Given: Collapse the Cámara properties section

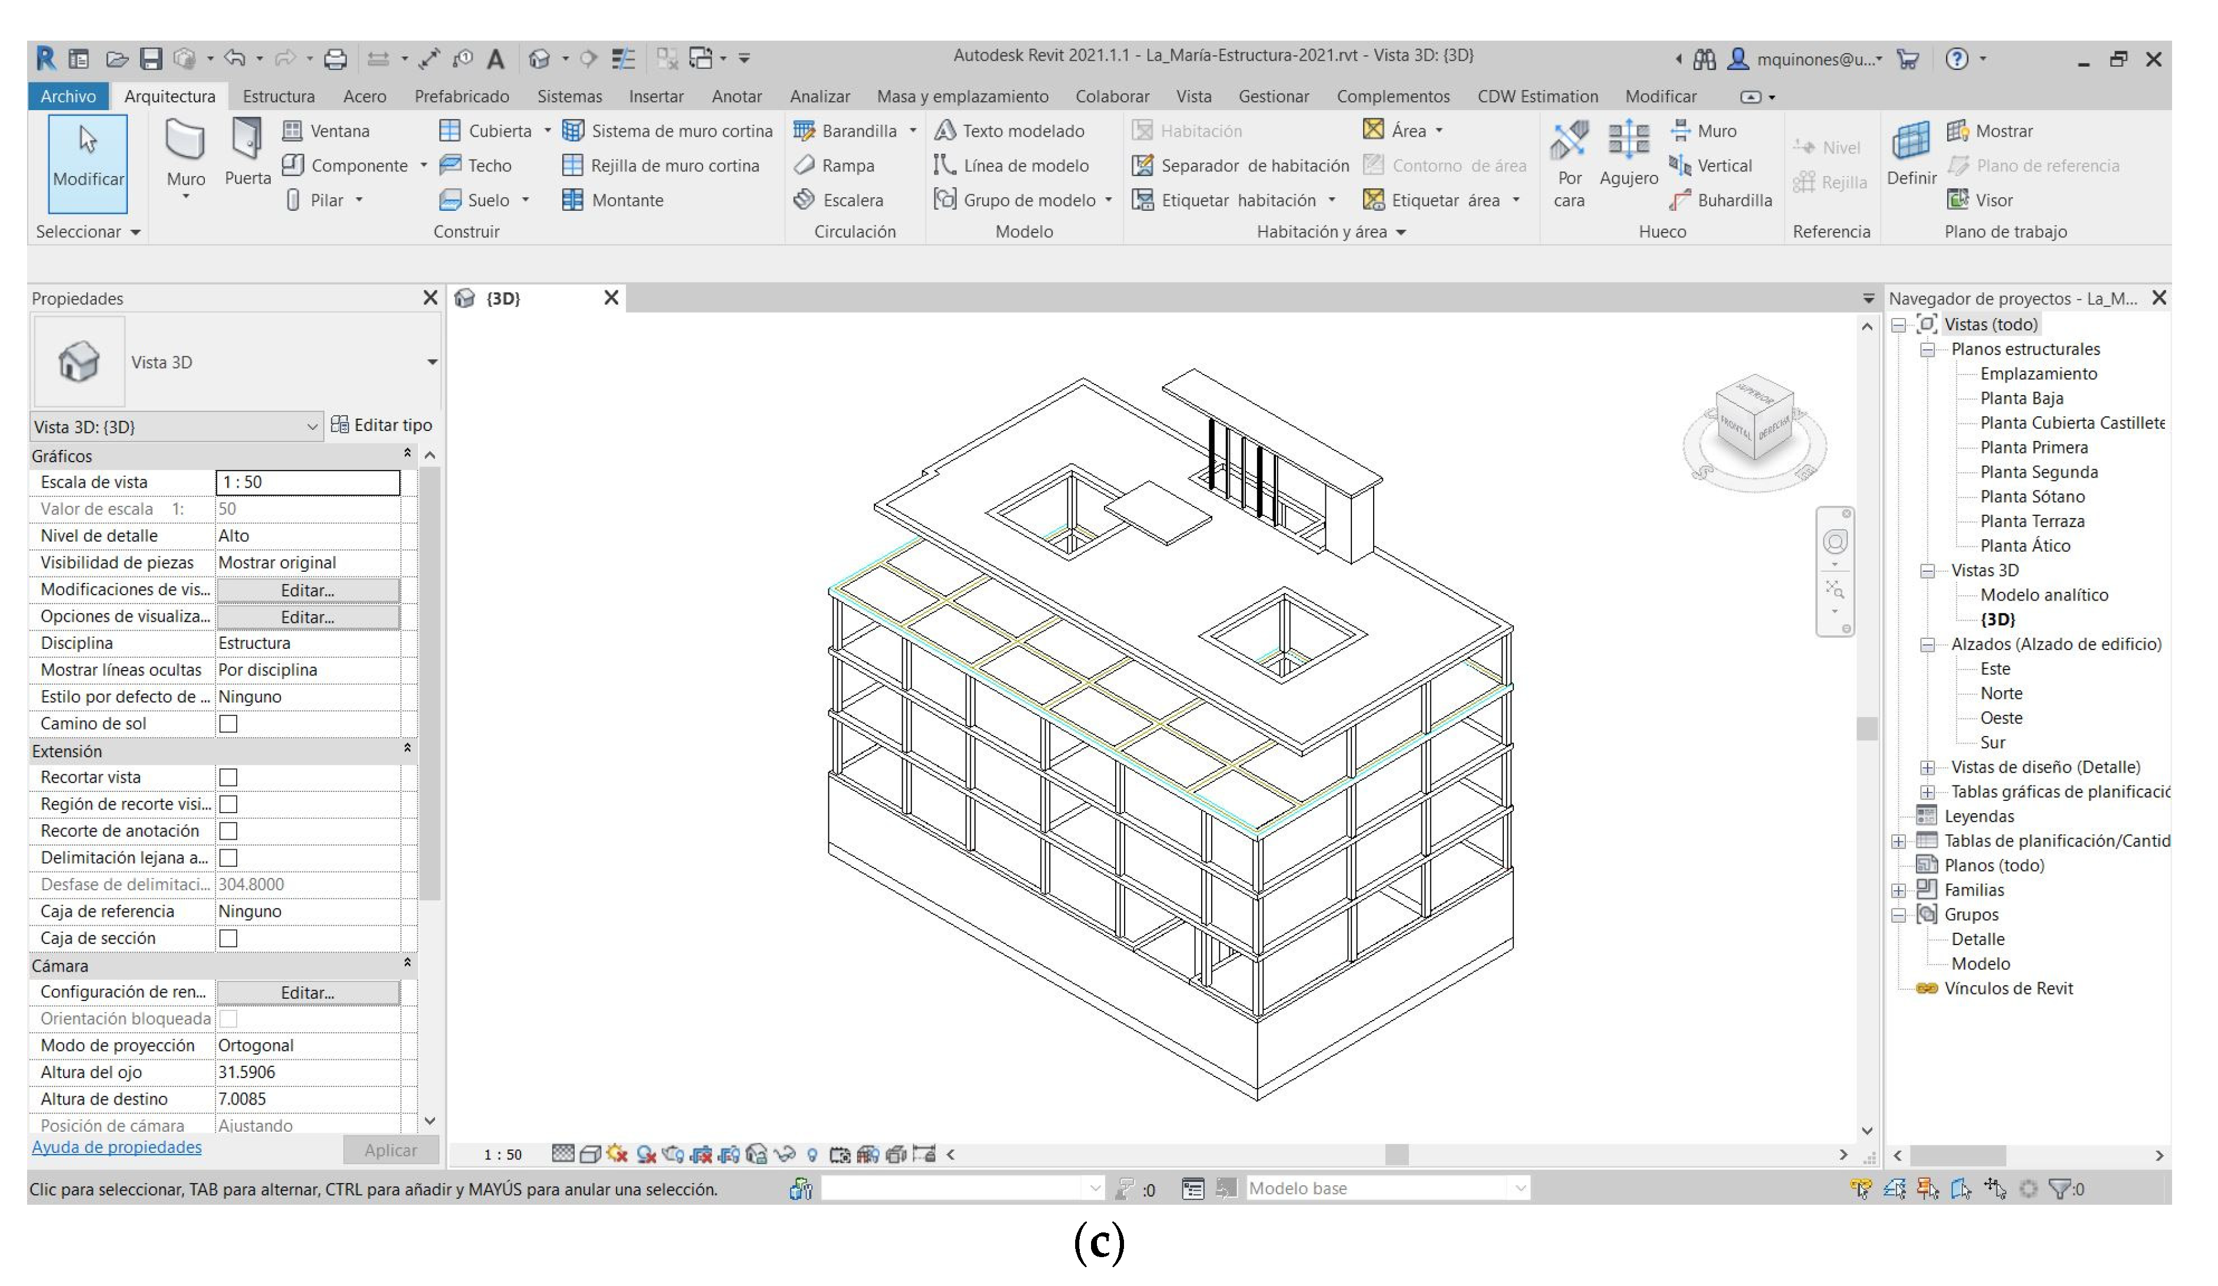Looking at the screenshot, I should pyautogui.click(x=407, y=964).
